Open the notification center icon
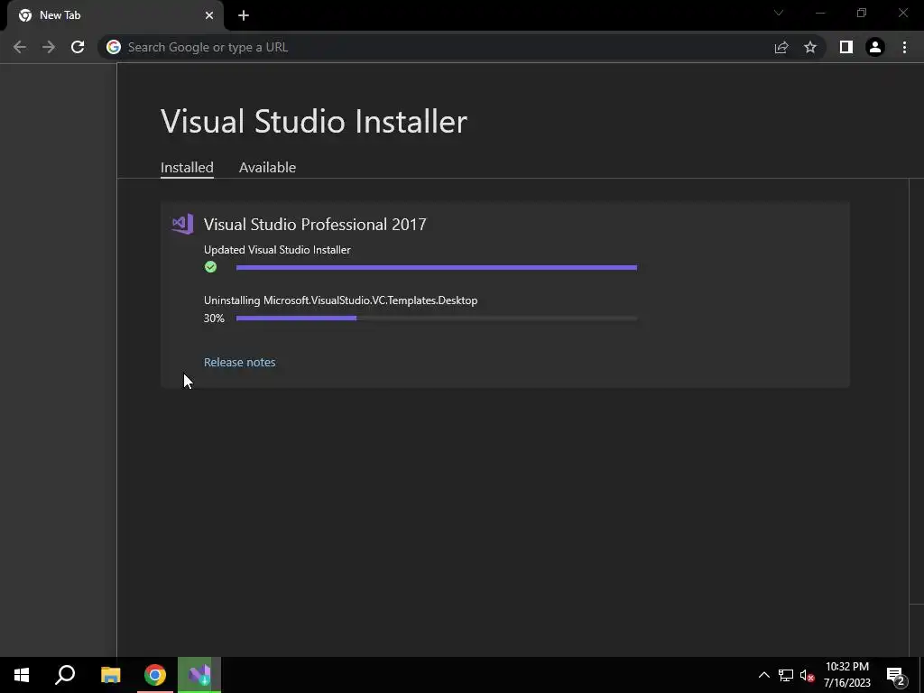924x693 pixels. coord(896,676)
